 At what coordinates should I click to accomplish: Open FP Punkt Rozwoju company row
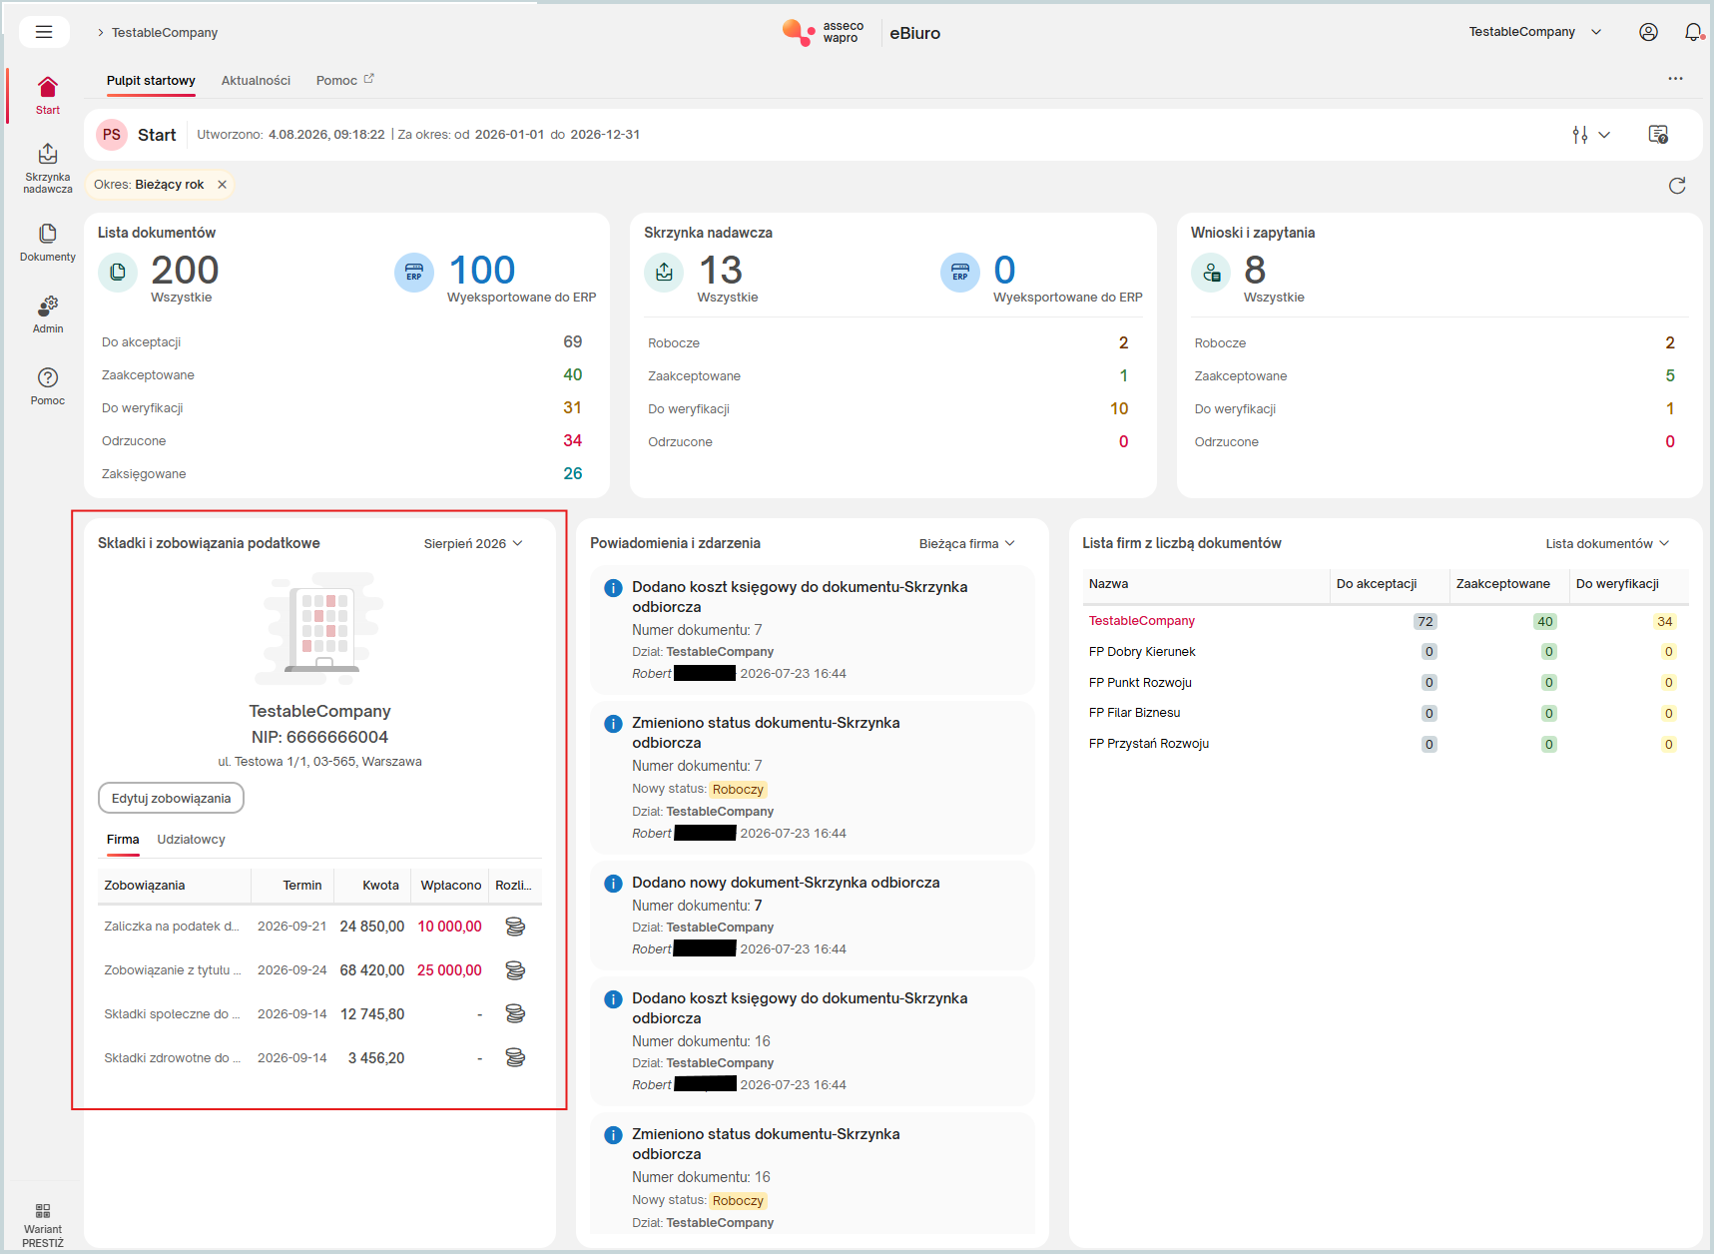click(1386, 683)
